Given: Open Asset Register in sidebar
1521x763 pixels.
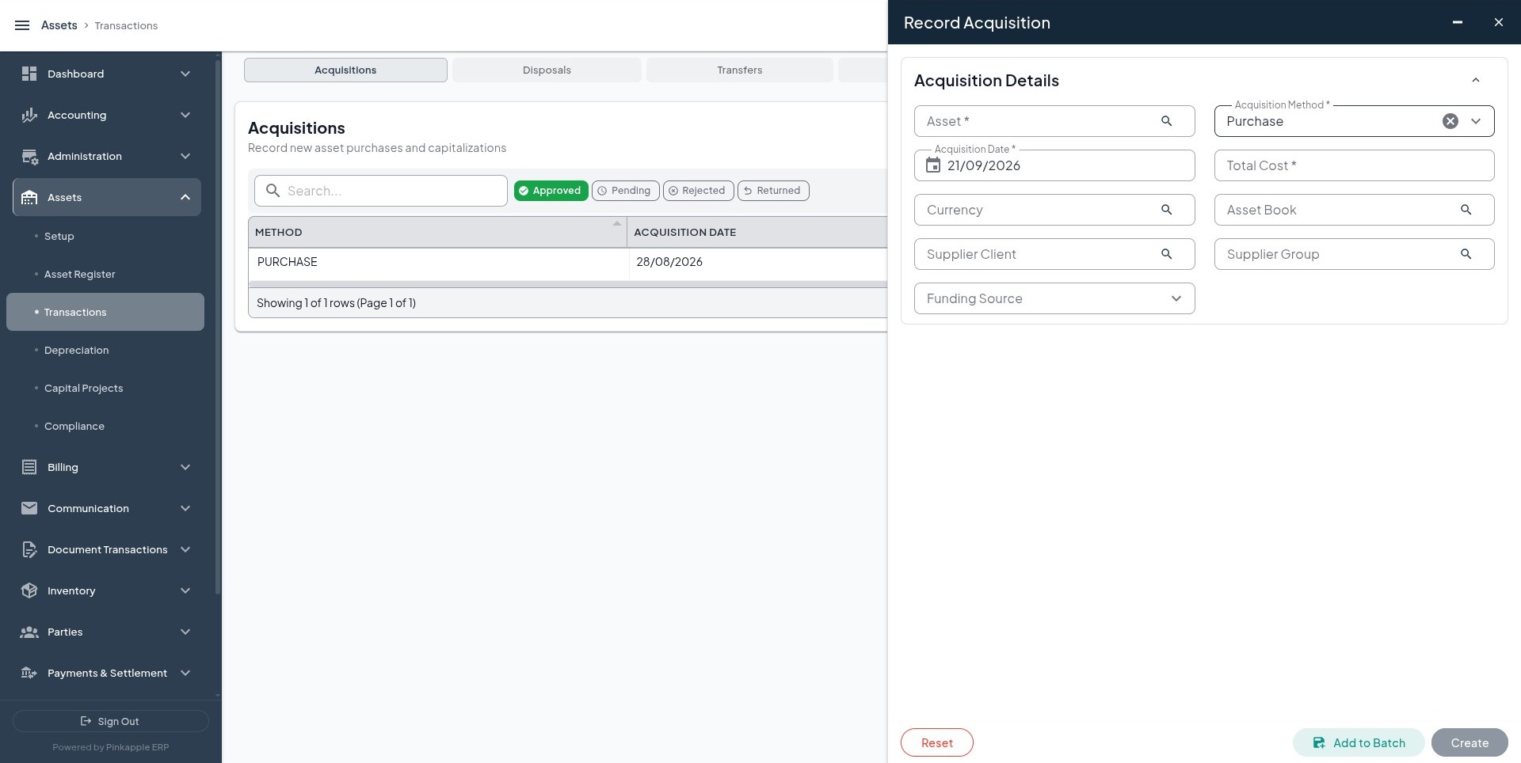Looking at the screenshot, I should coord(80,274).
